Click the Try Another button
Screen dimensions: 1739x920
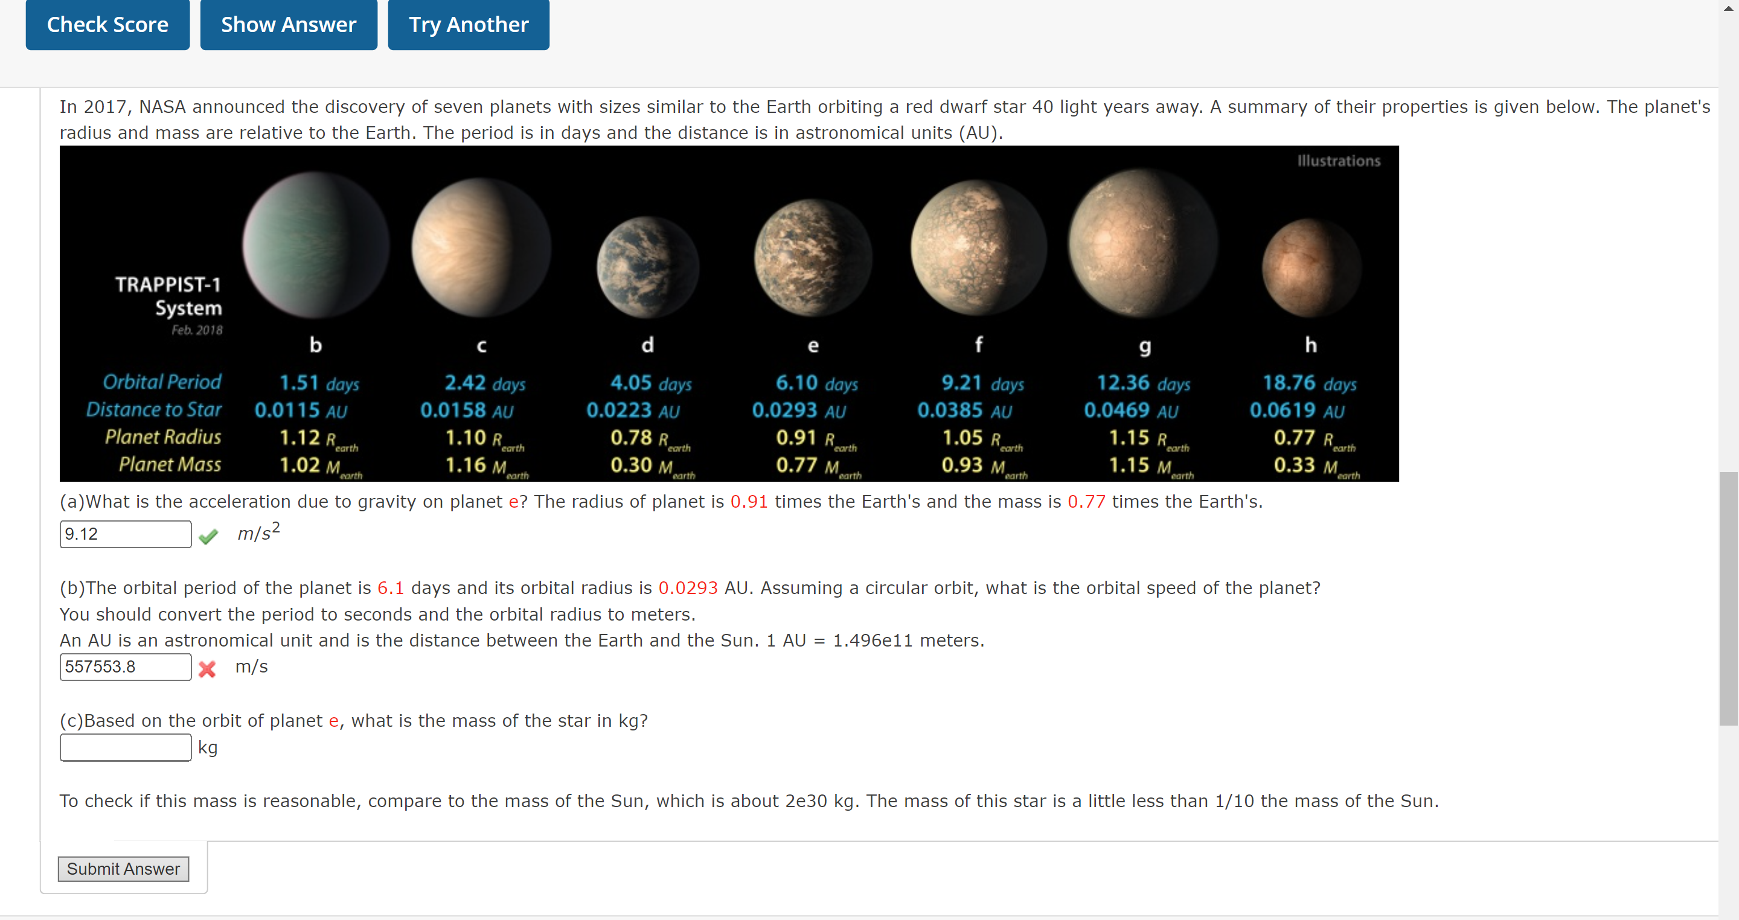tap(469, 25)
